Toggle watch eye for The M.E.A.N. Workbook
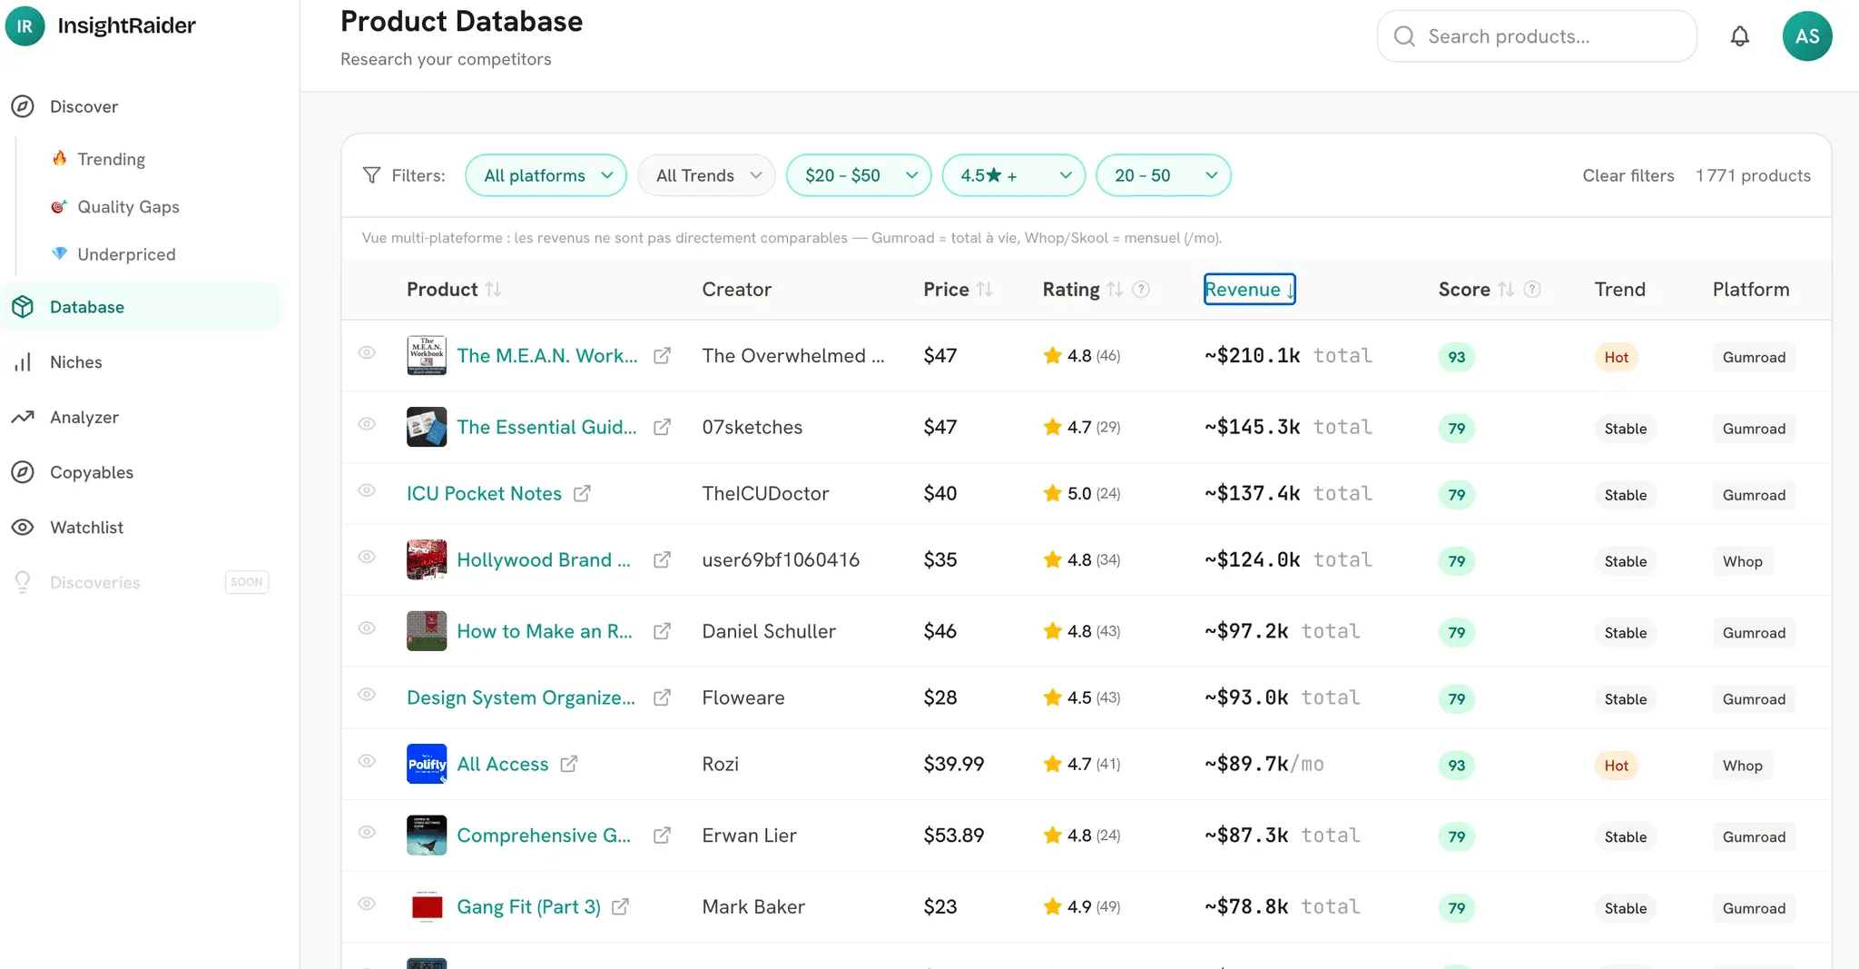1859x969 pixels. tap(367, 352)
